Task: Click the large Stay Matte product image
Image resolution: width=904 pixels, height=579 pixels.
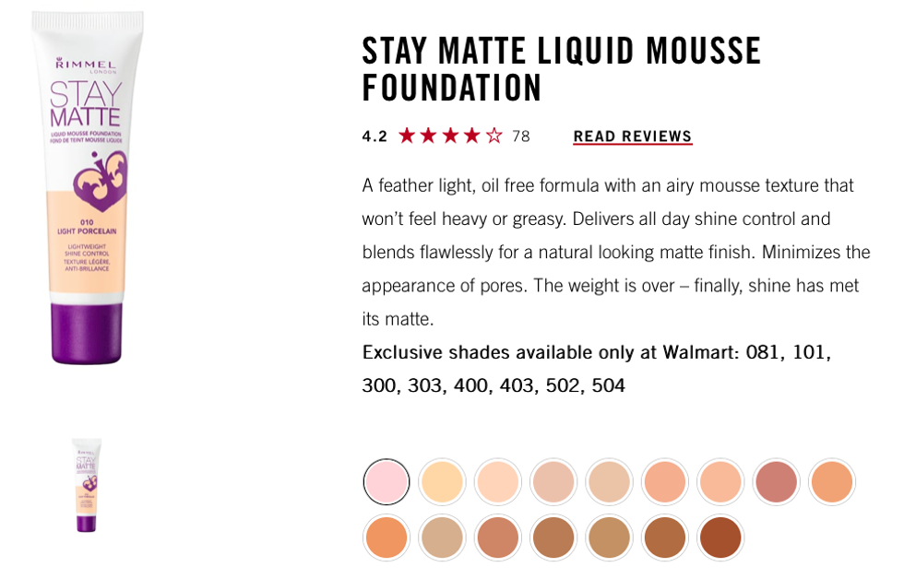Action: (x=87, y=188)
